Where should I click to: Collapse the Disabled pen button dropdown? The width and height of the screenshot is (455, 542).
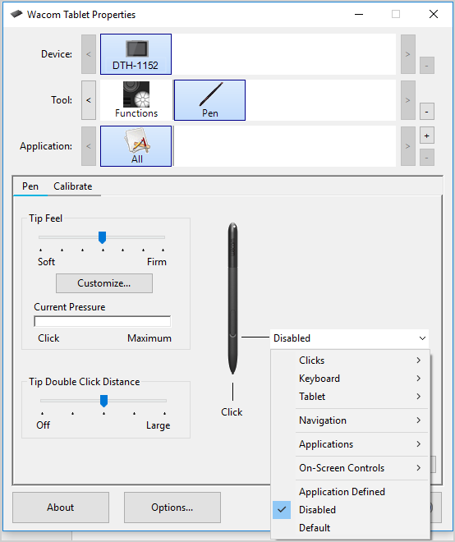tap(349, 338)
